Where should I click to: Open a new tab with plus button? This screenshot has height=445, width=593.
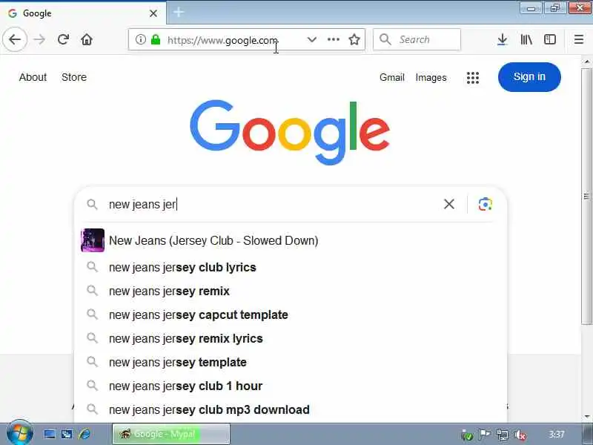179,13
